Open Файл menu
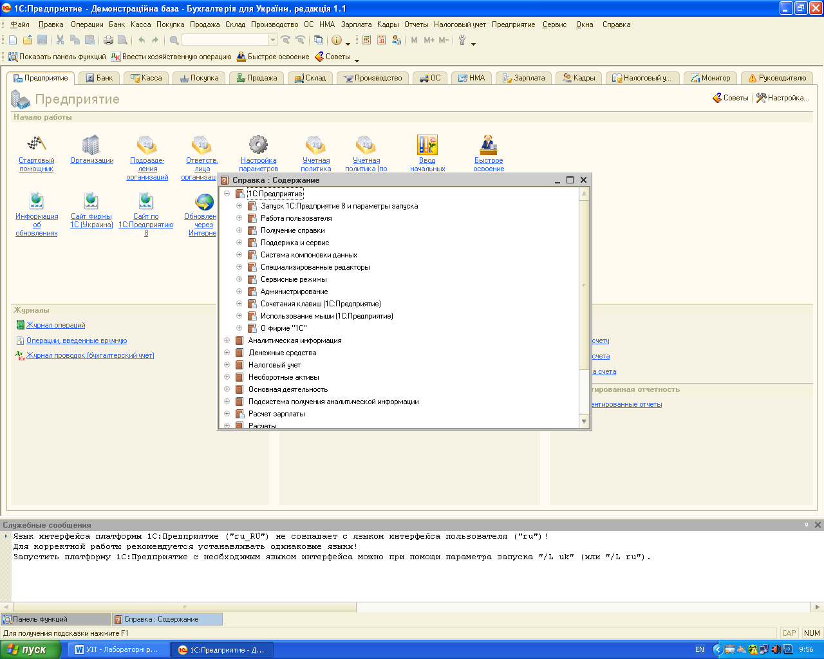The image size is (824, 659). point(20,24)
